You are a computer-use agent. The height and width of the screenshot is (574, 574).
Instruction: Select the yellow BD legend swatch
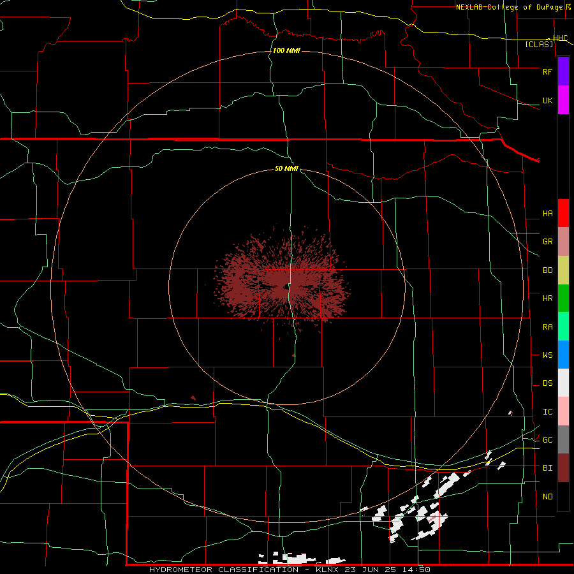tap(563, 270)
